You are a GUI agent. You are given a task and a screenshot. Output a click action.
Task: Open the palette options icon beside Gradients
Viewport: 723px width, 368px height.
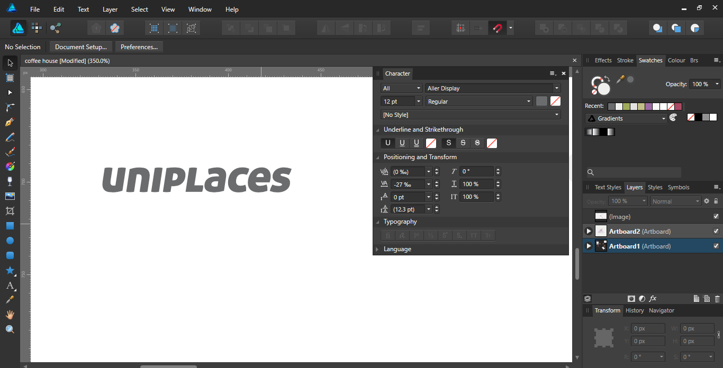673,118
